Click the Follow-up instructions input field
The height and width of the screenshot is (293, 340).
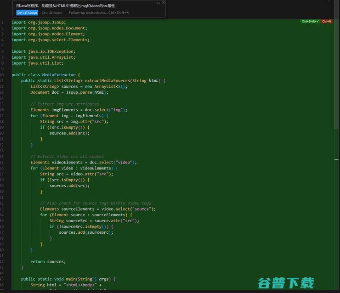coord(99,12)
